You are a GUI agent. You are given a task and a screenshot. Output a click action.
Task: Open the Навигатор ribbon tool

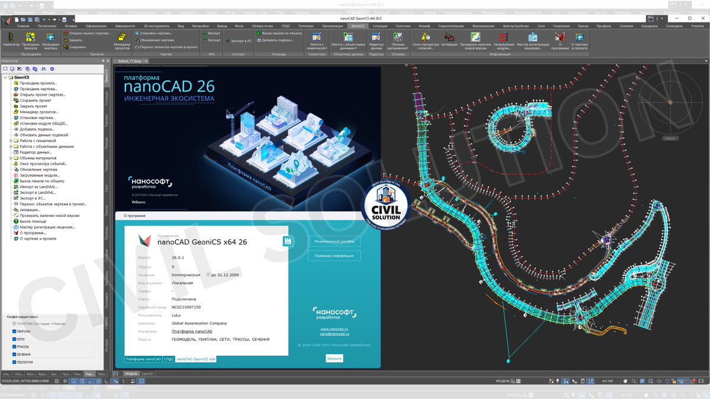point(11,40)
